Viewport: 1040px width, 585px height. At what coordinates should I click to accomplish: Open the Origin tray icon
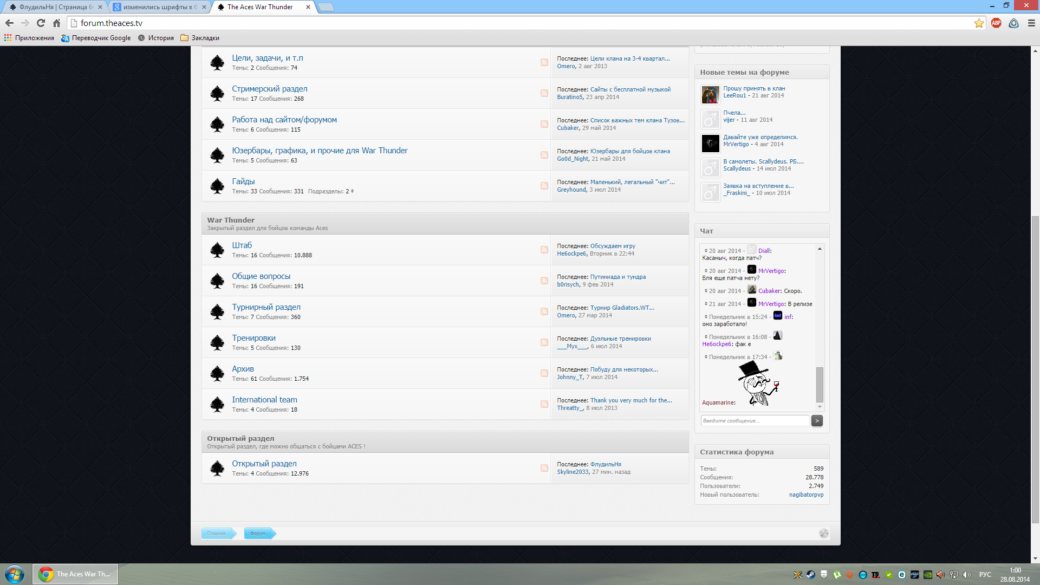tap(850, 575)
